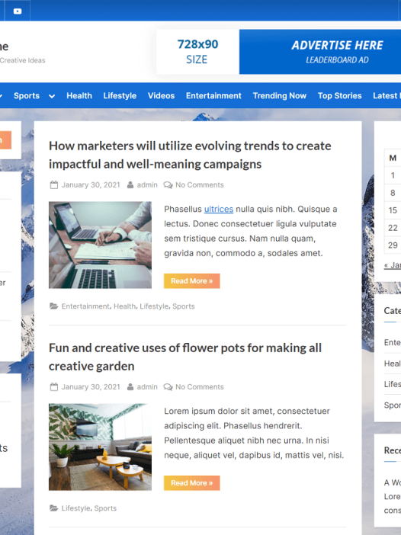Open Sports category under marketers post
401x535 pixels.
tap(184, 306)
